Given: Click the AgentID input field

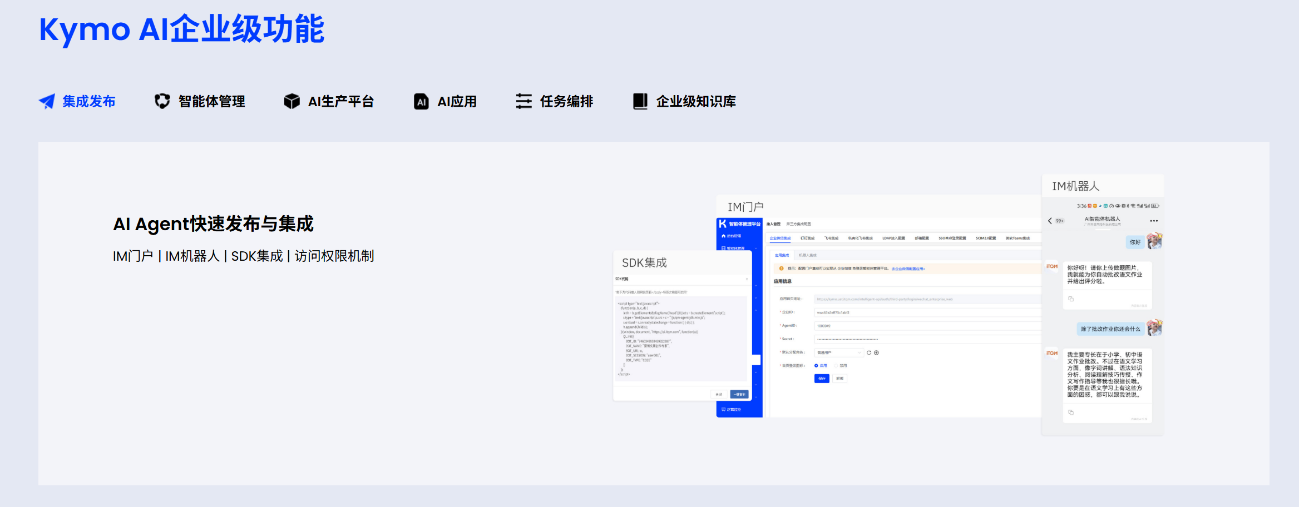Looking at the screenshot, I should [x=927, y=326].
